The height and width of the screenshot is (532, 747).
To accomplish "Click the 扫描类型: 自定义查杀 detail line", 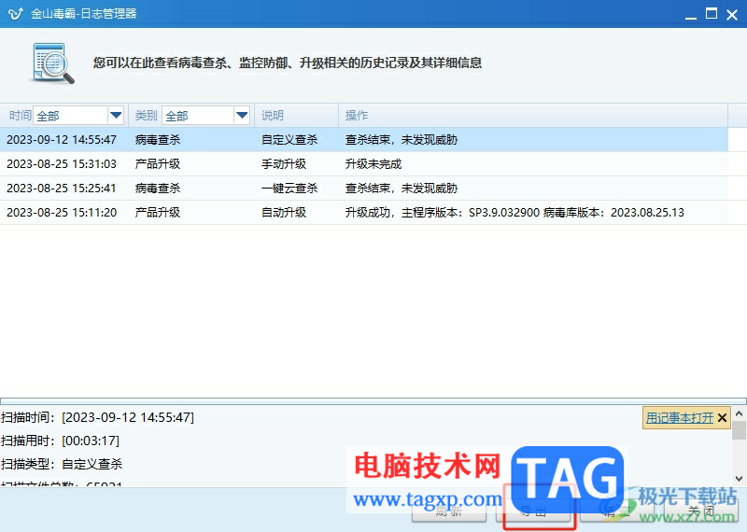I will pos(62,464).
